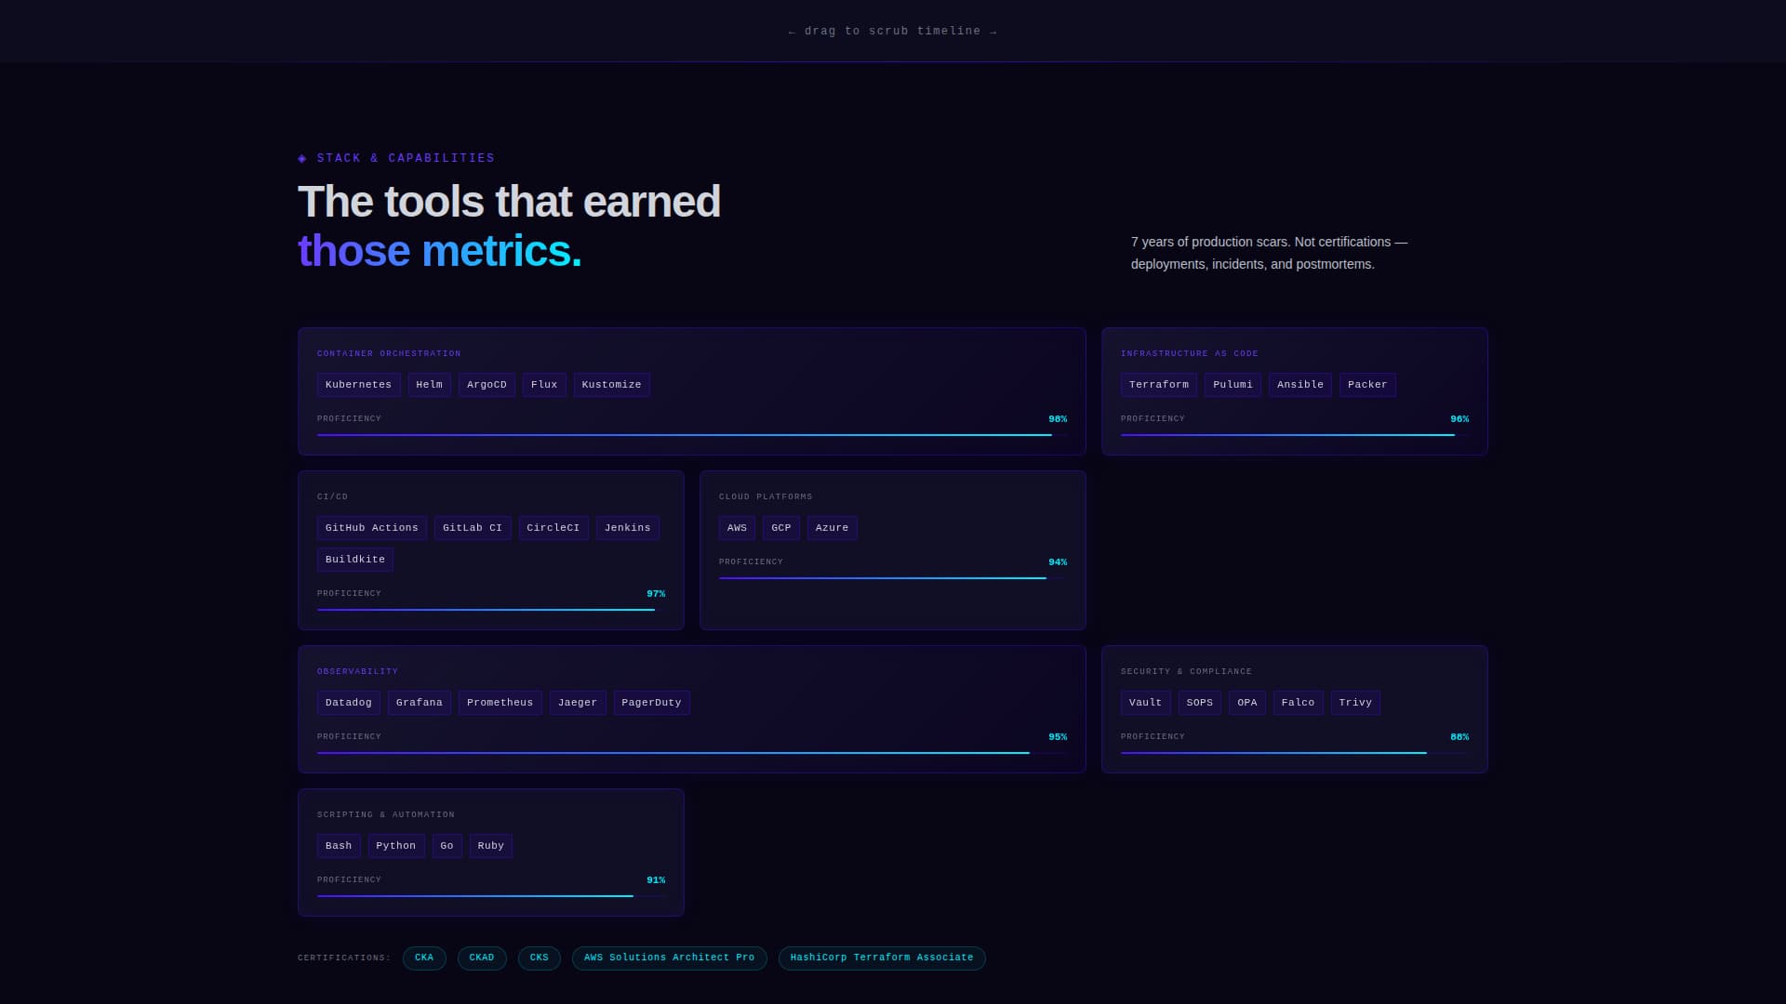Screen dimensions: 1786x1004
Task: Click the Cloud Platforms heading
Action: 766,497
